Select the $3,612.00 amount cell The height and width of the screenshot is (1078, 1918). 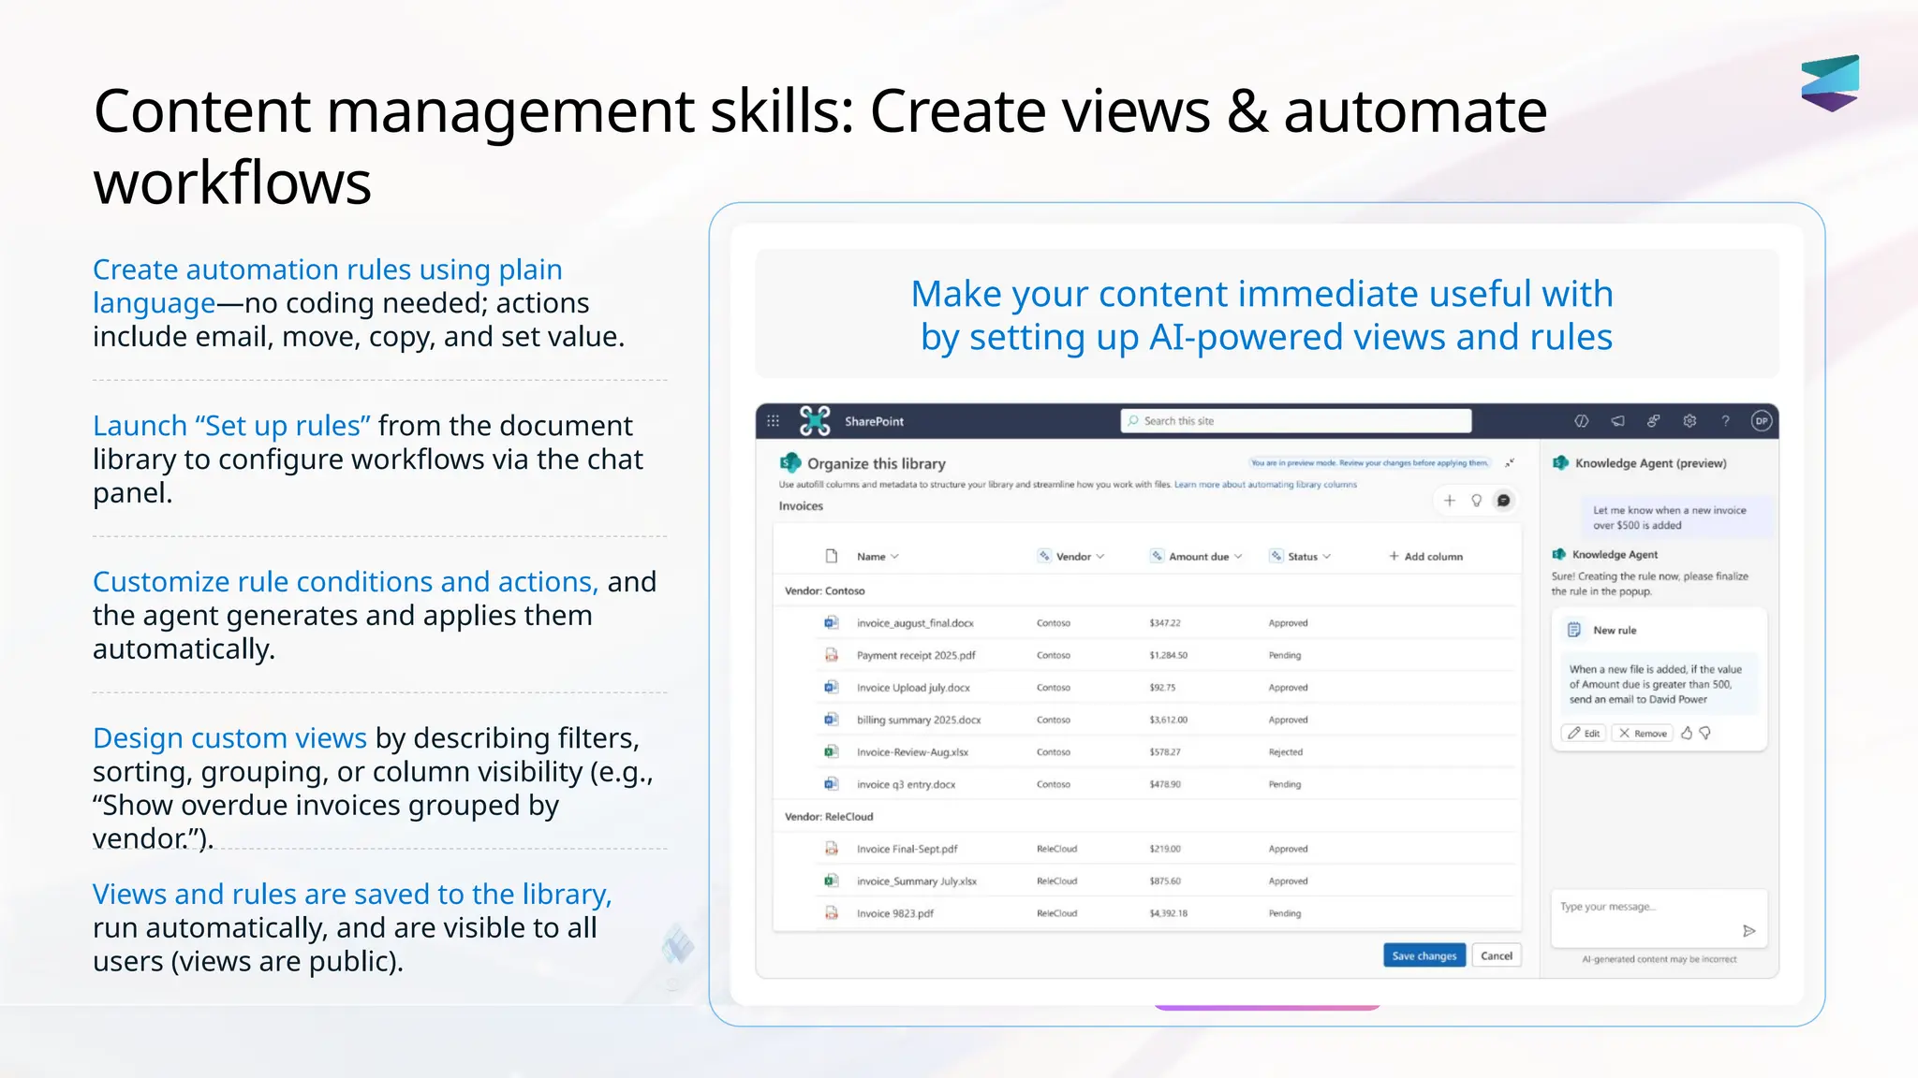tap(1168, 720)
